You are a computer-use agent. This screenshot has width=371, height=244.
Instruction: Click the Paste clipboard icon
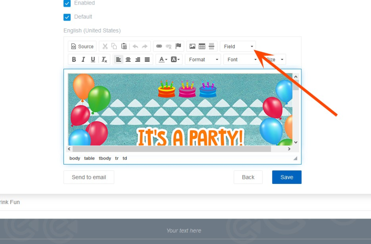(124, 46)
